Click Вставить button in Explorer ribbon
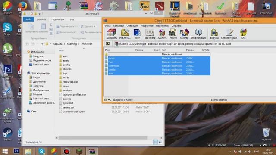Image resolution: width=276 pixels, height=155 pixels. pyautogui.click(x=43, y=28)
